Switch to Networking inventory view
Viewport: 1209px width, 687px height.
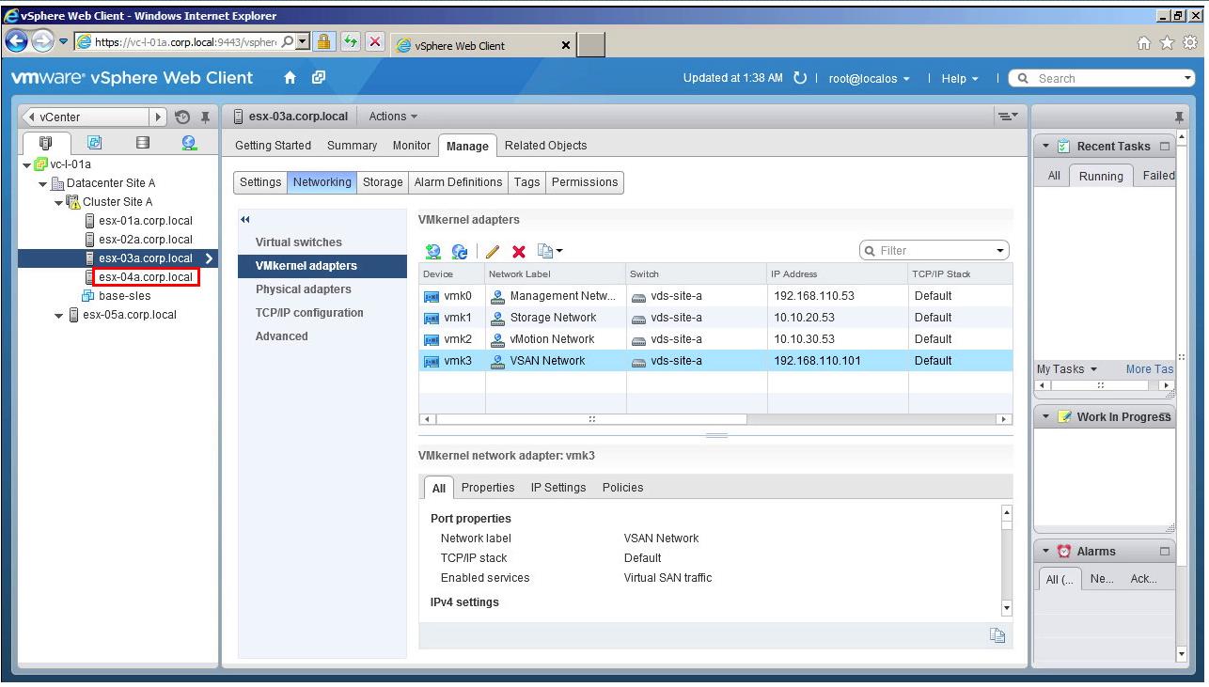(x=189, y=143)
